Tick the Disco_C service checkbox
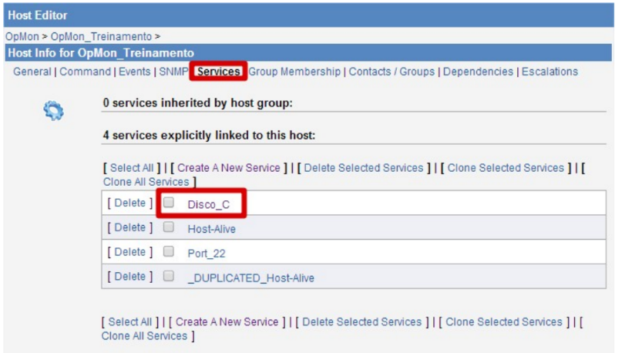 point(170,203)
